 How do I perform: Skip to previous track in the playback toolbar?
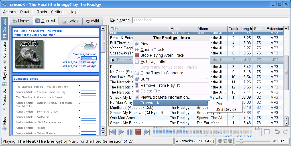tap(113, 132)
